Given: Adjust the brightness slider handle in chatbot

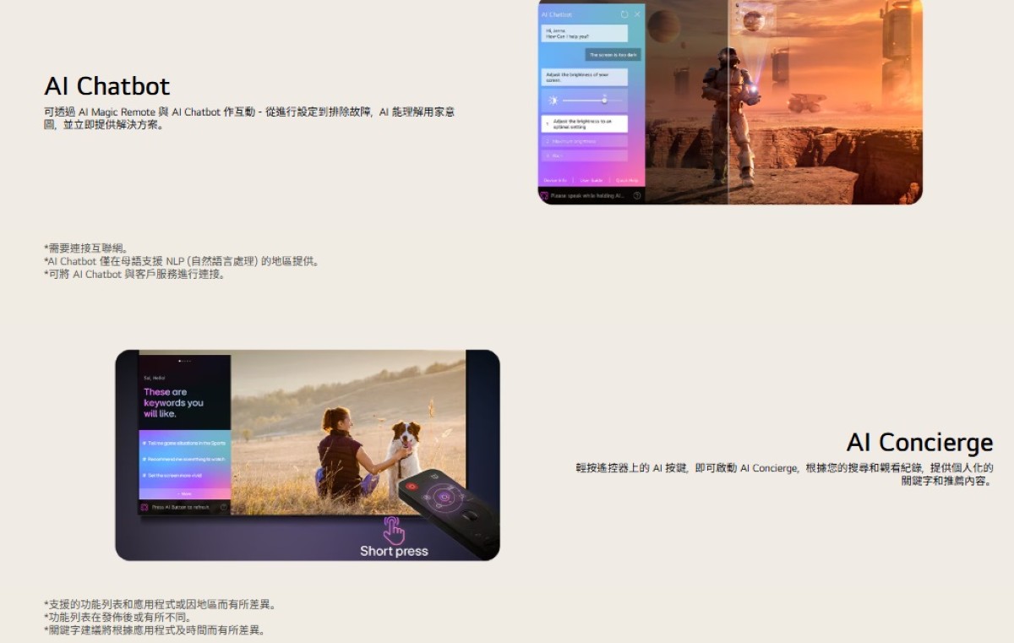Looking at the screenshot, I should tap(604, 101).
